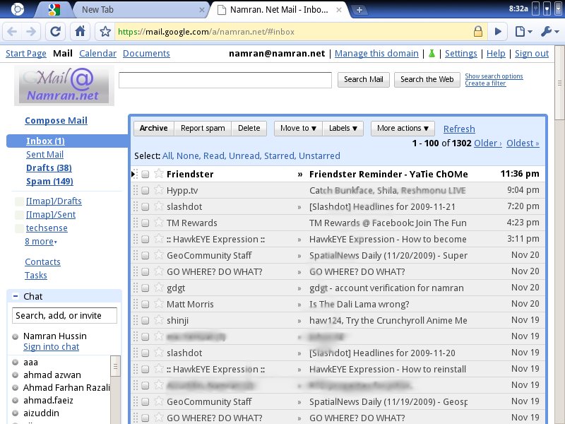Bookmark page with the star icon
This screenshot has width=565, height=424.
[105, 32]
